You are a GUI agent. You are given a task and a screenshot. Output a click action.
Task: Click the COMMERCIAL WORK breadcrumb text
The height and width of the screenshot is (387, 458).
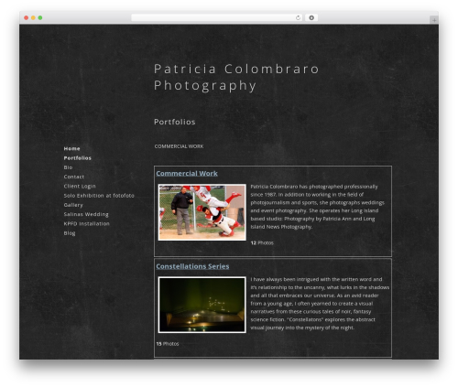coord(179,146)
